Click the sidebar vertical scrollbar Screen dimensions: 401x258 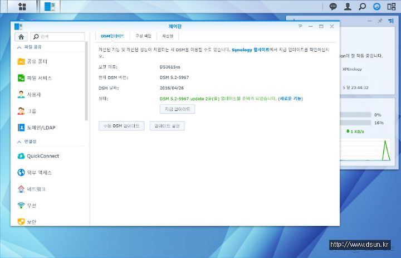pos(86,81)
